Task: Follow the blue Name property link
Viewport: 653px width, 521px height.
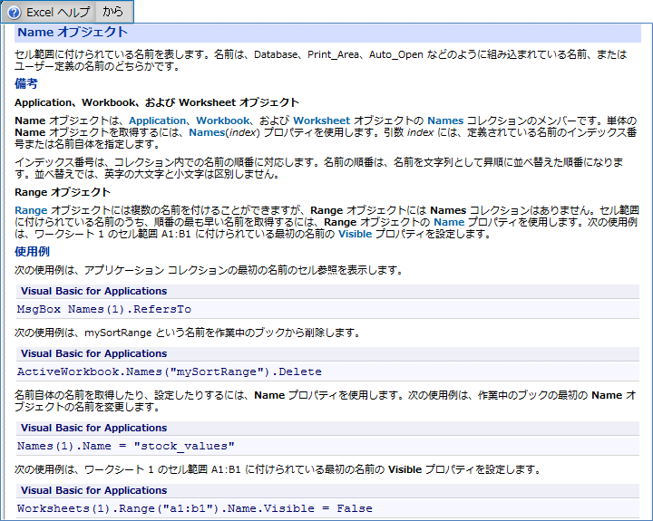Action: 449,222
